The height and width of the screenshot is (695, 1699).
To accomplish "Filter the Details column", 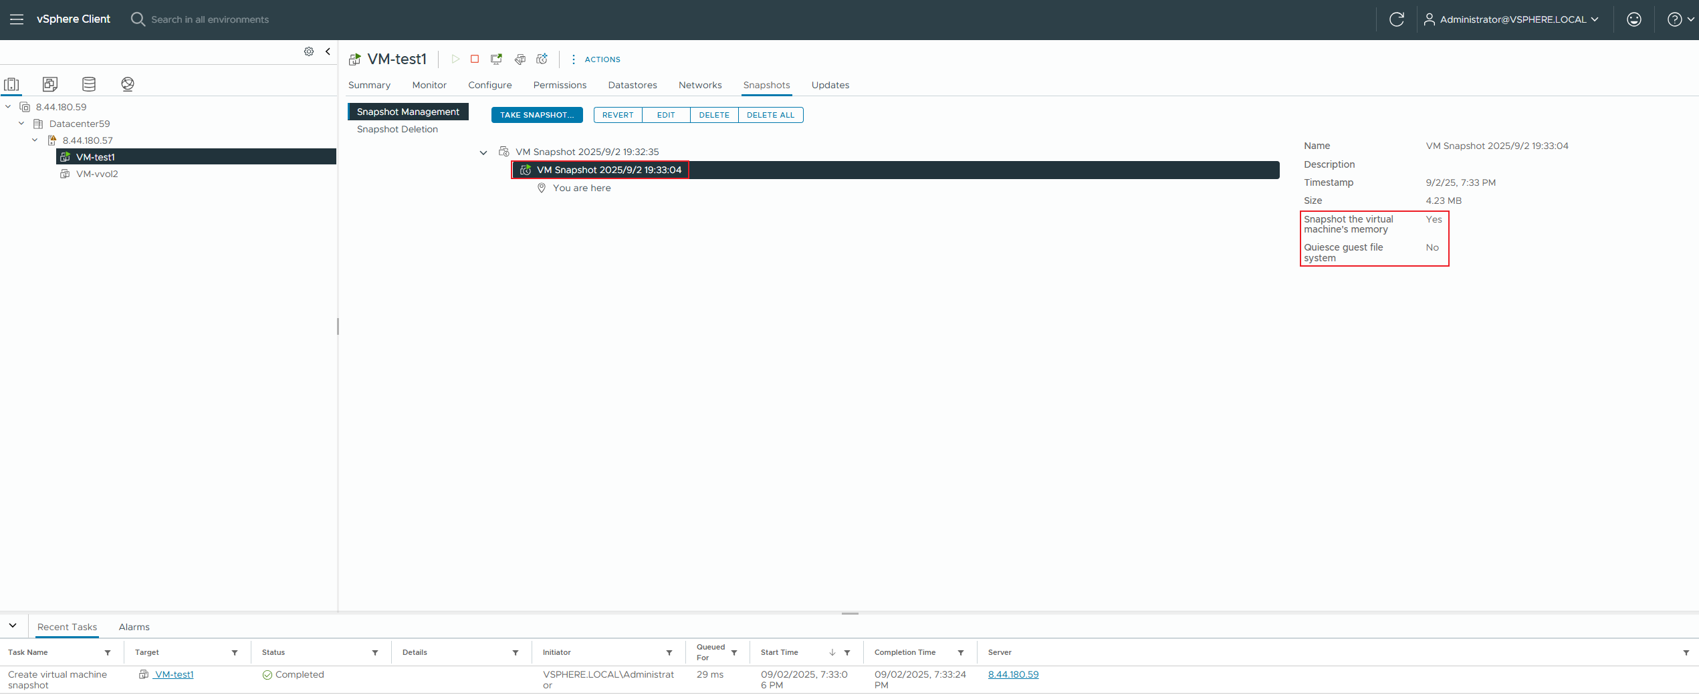I will coord(516,653).
